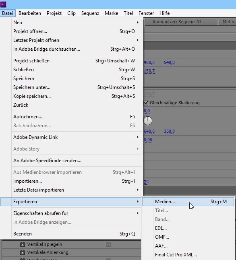Open the Hilfe menu
The height and width of the screenshot is (260, 236).
coord(164,13)
